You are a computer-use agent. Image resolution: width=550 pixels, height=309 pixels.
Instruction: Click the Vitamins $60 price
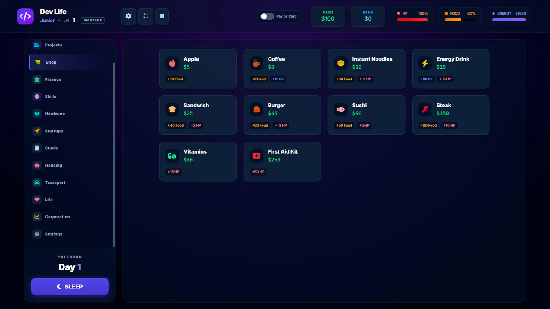point(188,160)
